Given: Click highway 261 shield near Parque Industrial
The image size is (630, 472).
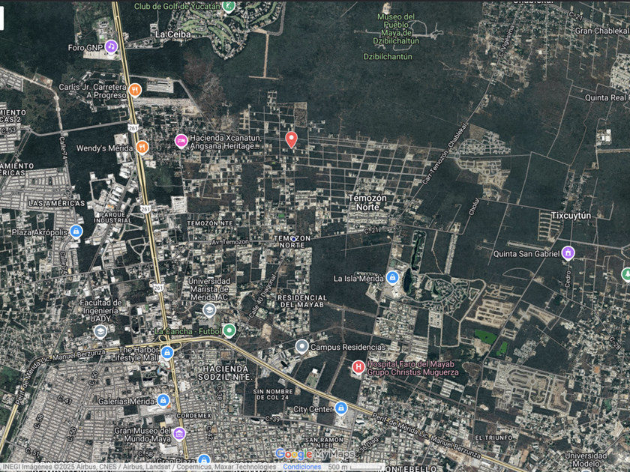Looking at the screenshot, I should click(x=145, y=209).
